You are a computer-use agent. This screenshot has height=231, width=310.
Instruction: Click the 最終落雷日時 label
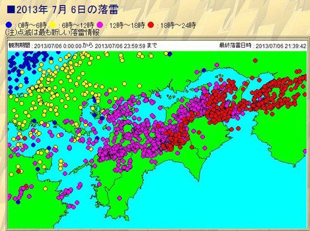(x=235, y=45)
